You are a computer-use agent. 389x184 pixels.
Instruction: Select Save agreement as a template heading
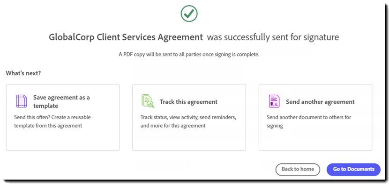tap(61, 101)
